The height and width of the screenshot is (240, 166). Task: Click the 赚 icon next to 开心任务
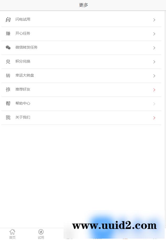click(x=8, y=33)
